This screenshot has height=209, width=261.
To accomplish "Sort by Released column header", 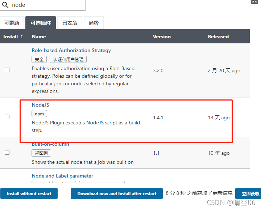I will coord(218,37).
